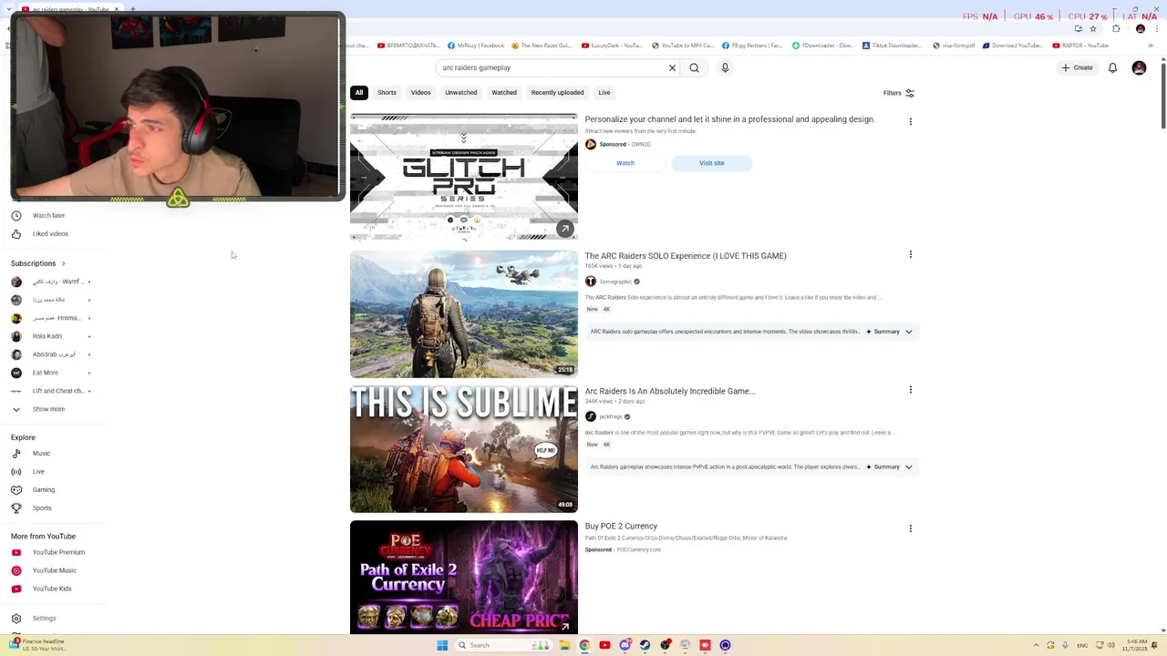Expand the Summary for Absolutely Incredible Game video
The width and height of the screenshot is (1167, 656).
(889, 466)
